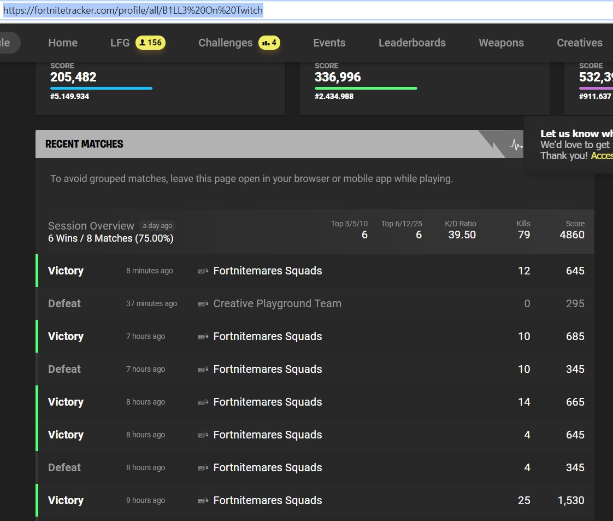Open the LFG navigation item

pos(120,43)
